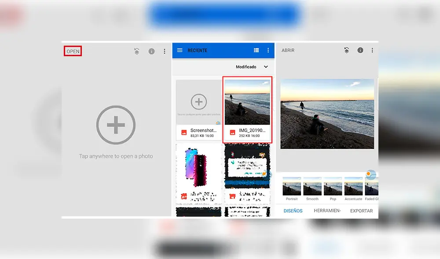Open the overflow menu in the blue RECIENTE bar

(268, 50)
